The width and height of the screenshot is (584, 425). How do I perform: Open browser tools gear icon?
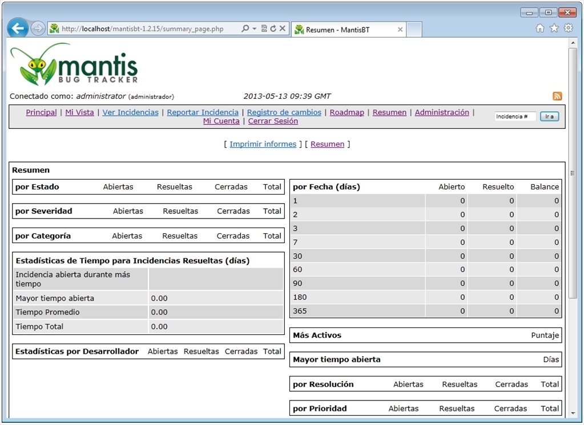click(x=569, y=28)
